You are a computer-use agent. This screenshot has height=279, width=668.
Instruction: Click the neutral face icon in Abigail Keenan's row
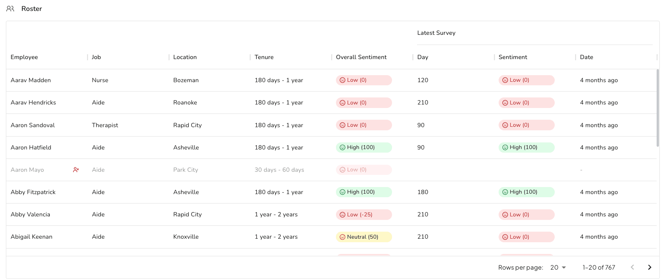coord(342,237)
